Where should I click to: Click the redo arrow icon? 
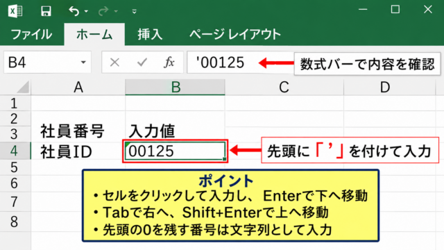103,11
